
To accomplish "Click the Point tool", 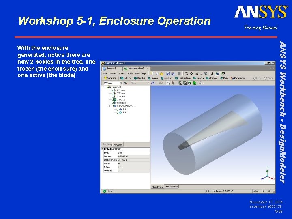I will (224, 78).
